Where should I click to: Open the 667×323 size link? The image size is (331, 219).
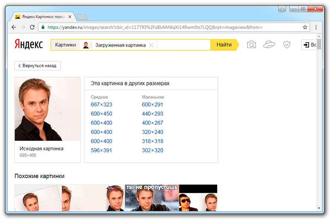(101, 105)
